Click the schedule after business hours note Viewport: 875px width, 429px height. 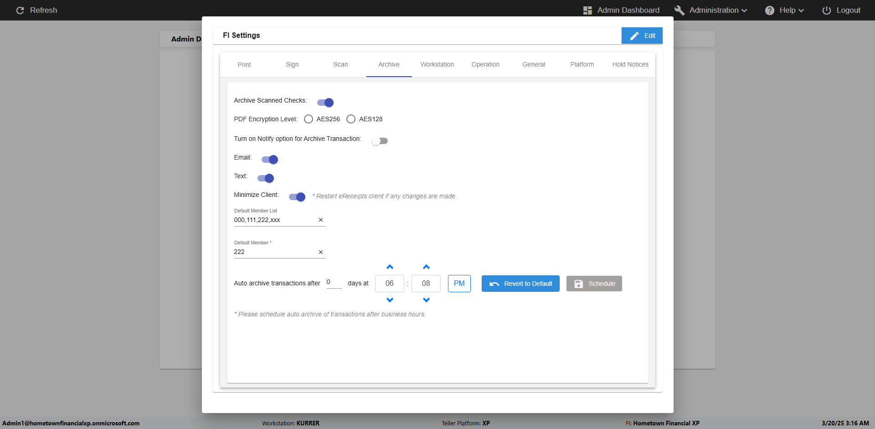pyautogui.click(x=330, y=315)
